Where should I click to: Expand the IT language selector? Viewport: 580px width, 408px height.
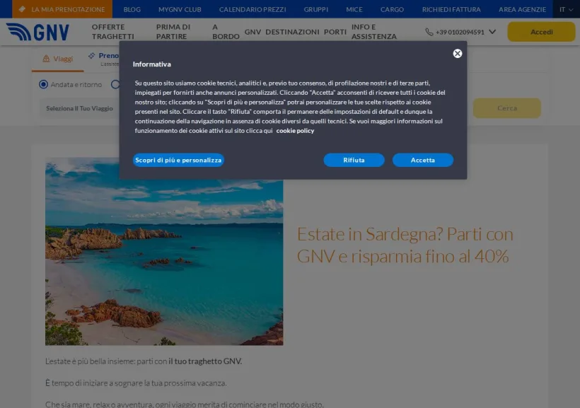566,10
